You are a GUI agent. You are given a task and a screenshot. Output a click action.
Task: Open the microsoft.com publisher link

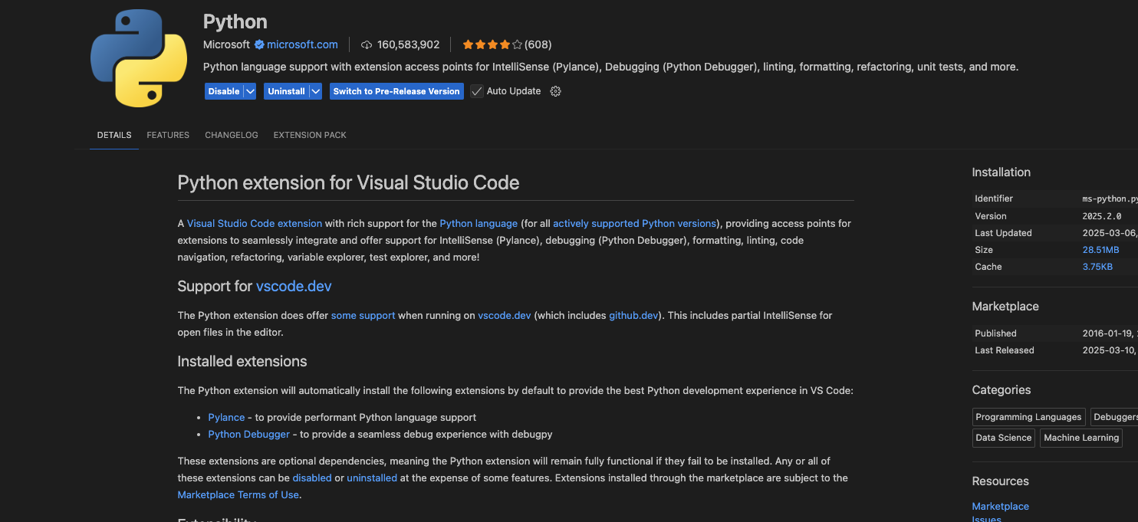point(302,44)
